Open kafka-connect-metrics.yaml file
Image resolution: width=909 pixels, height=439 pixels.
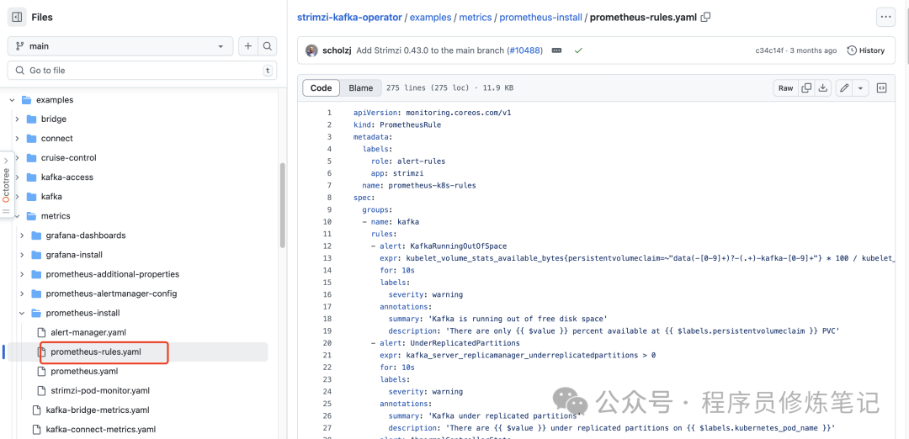pyautogui.click(x=101, y=429)
